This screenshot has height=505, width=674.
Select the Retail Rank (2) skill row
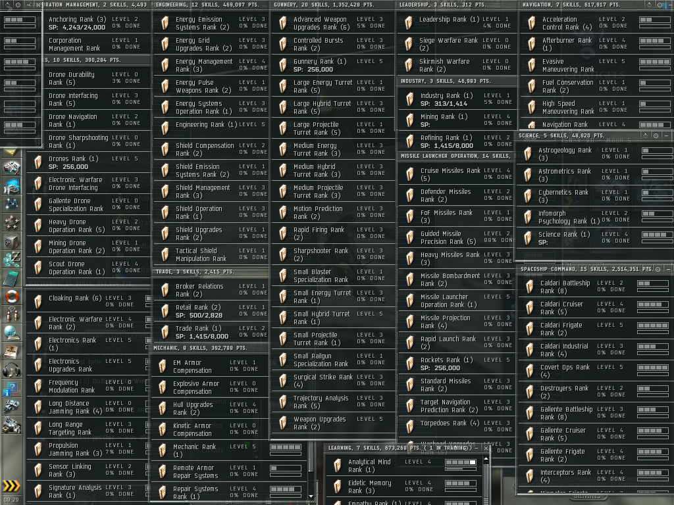point(211,311)
